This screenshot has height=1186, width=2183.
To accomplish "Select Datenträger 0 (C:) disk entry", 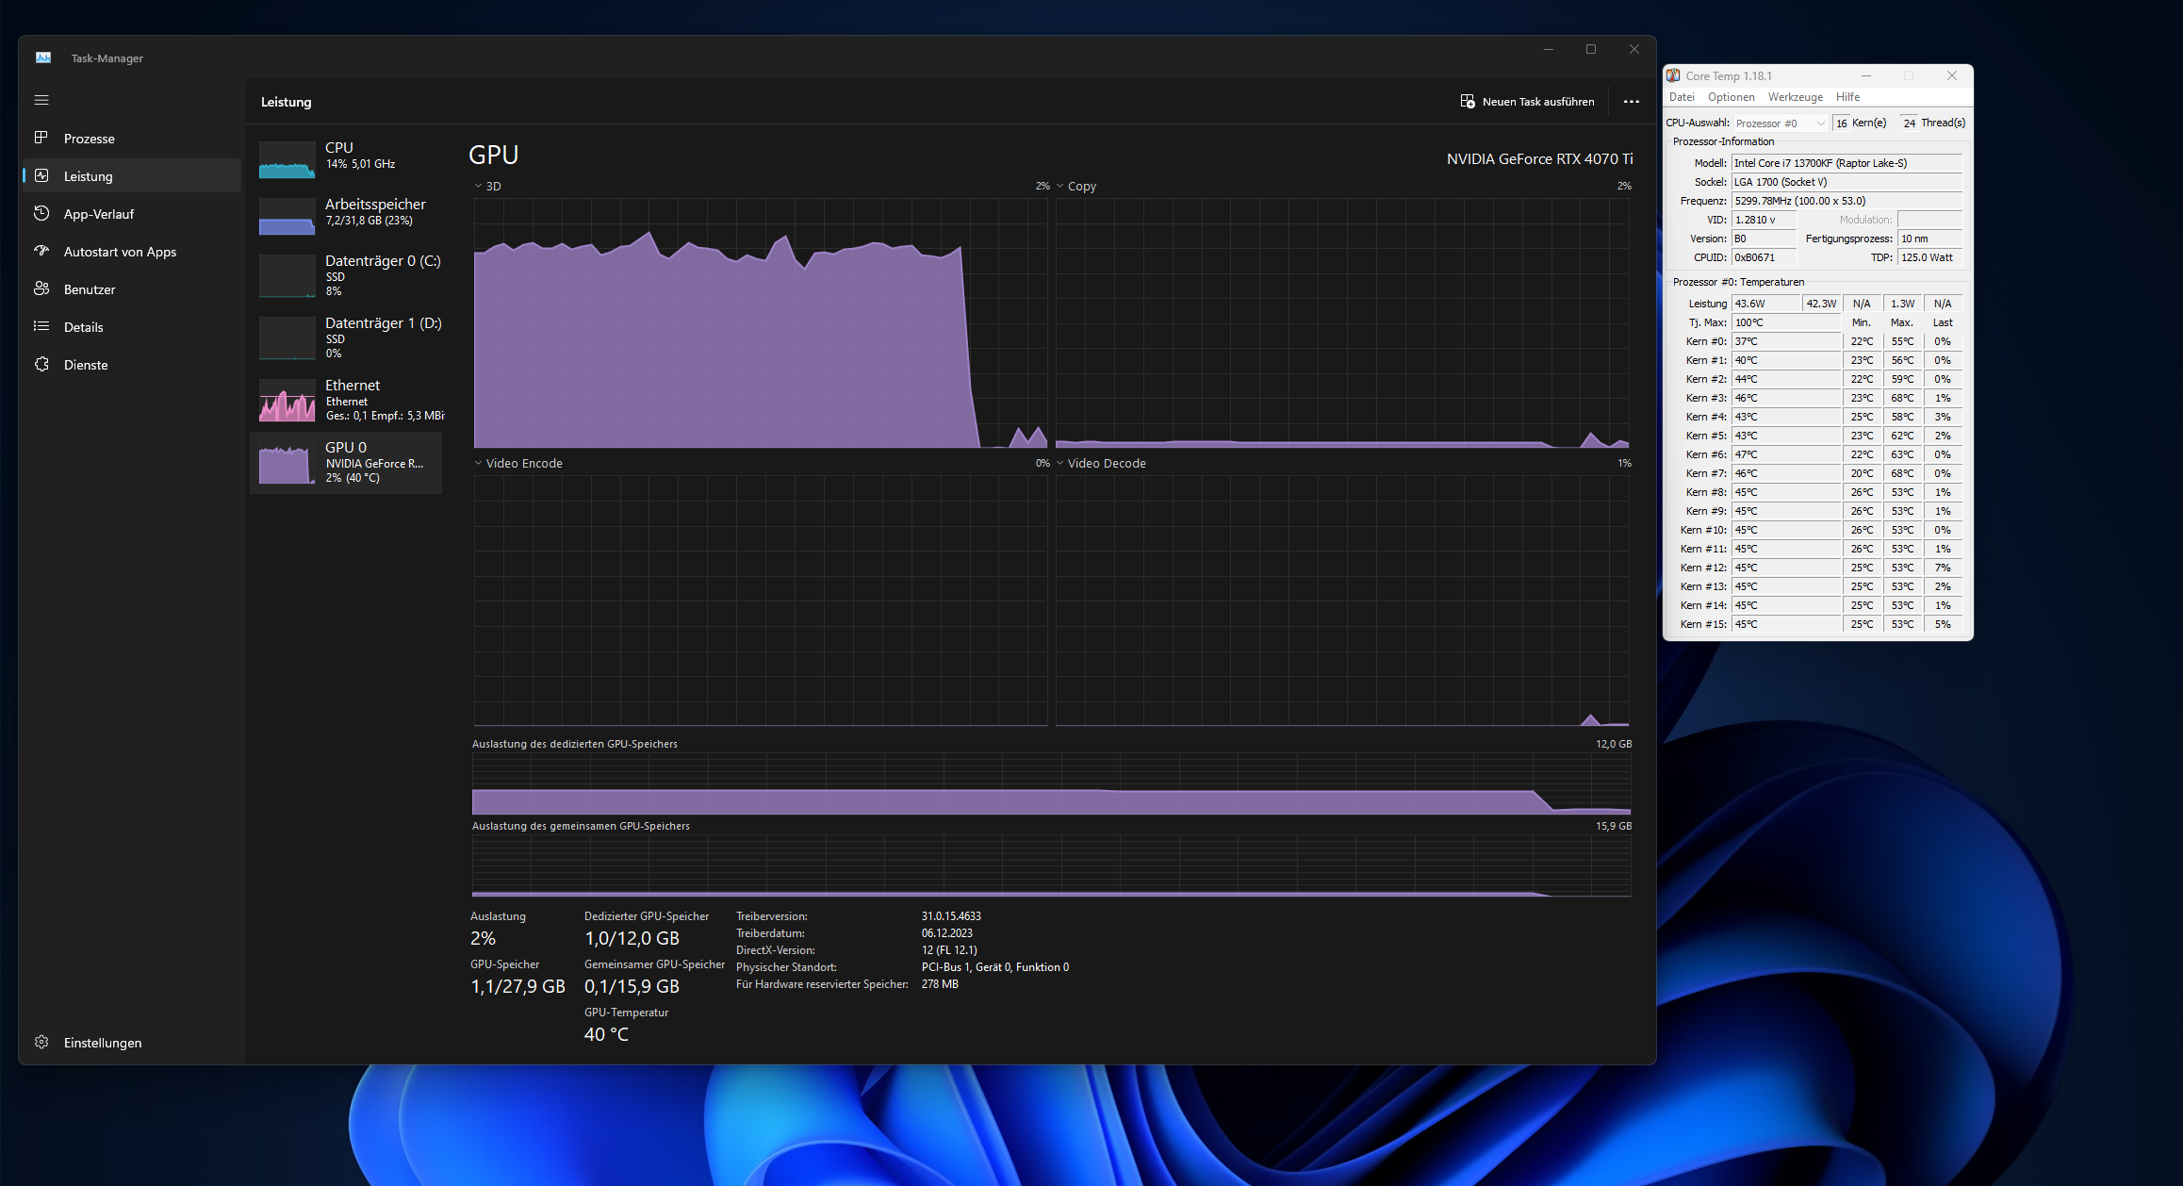I will [x=347, y=275].
